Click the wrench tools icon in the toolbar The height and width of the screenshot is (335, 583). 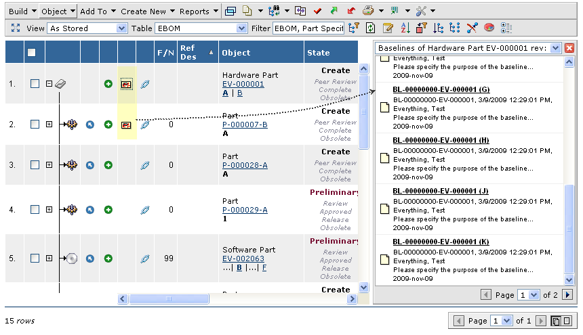(x=421, y=11)
